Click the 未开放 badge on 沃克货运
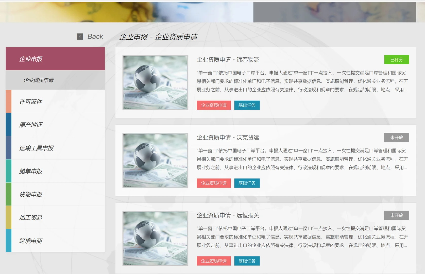425x274 pixels. 397,137
